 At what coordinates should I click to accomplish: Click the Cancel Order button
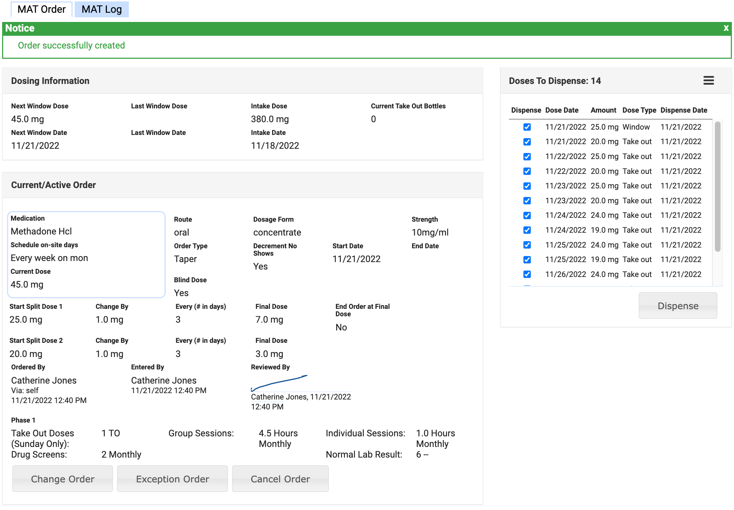pos(280,479)
